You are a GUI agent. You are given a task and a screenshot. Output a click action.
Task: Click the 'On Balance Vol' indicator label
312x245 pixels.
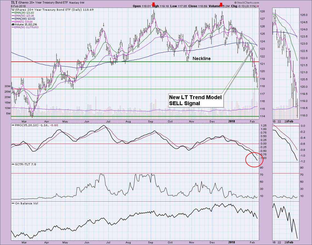[x=27, y=203]
